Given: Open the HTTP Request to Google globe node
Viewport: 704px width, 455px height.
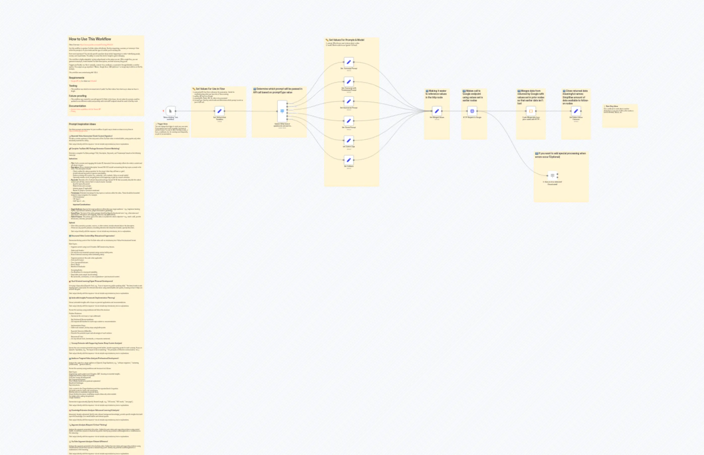Looking at the screenshot, I should coord(472,111).
